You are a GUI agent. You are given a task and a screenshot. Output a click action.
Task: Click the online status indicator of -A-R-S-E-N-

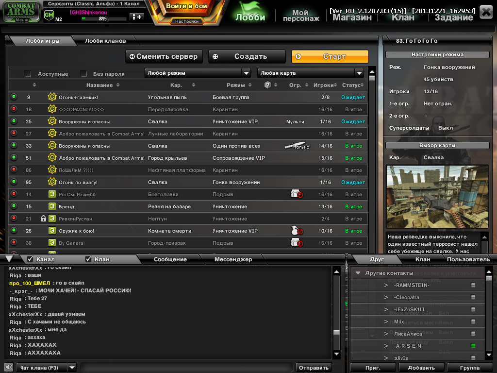pos(473,346)
